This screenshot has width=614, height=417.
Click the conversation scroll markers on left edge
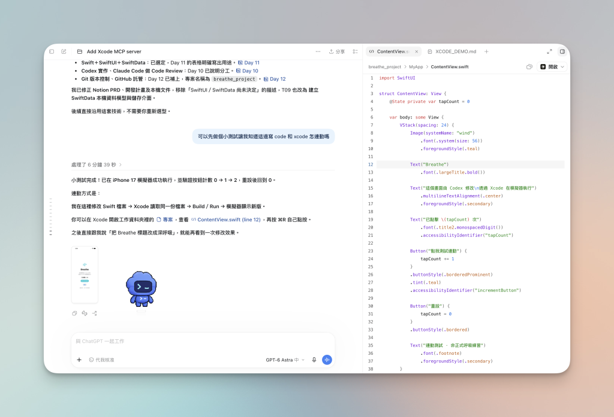pyautogui.click(x=50, y=217)
